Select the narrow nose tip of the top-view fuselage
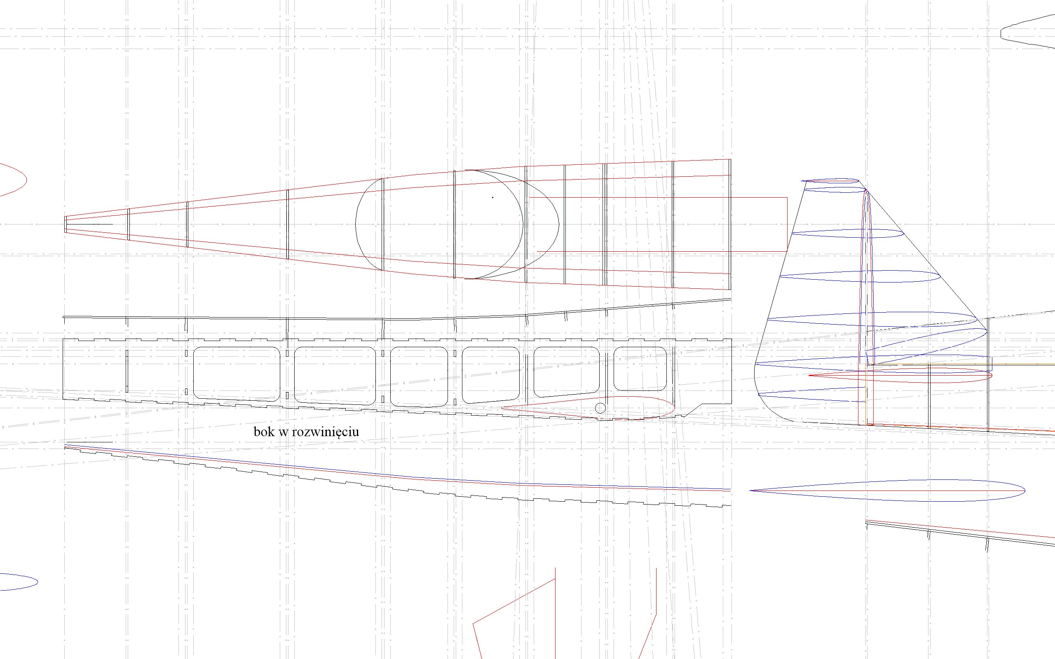The height and width of the screenshot is (659, 1055). tap(66, 224)
